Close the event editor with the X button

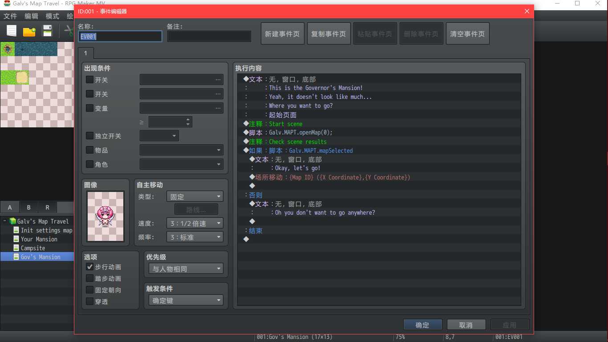[x=527, y=11]
